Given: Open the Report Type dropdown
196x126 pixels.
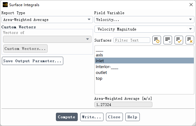Looking at the screenshot, I should 47,19.
